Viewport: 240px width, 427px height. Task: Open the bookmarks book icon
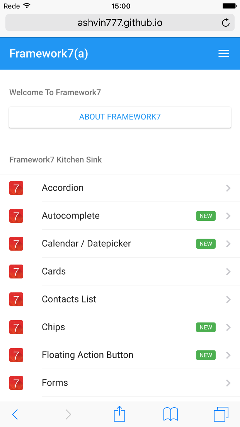coord(170,414)
